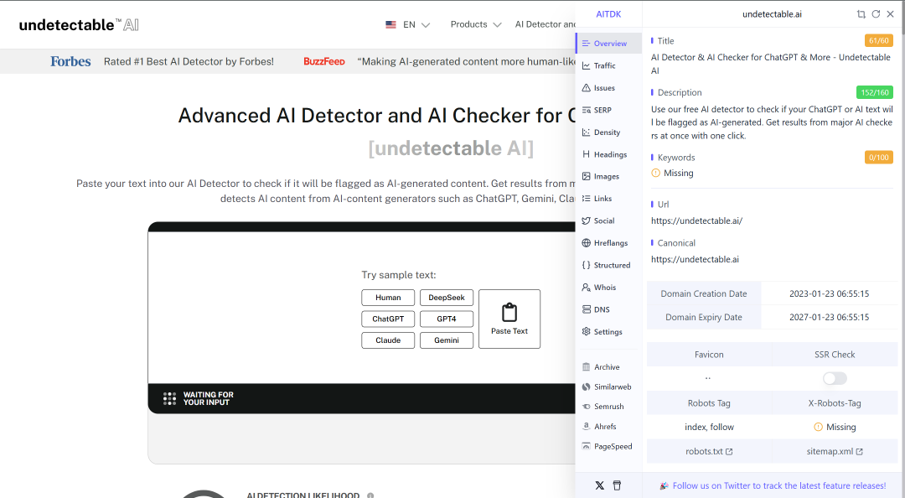Close the AITDK panel
Viewport: 905px width, 498px height.
(891, 14)
